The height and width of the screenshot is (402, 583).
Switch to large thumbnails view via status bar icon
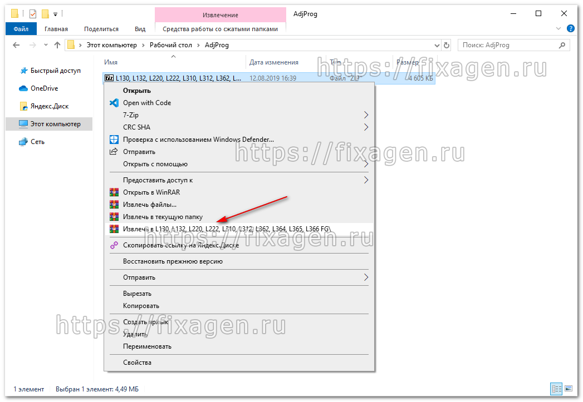tap(569, 389)
